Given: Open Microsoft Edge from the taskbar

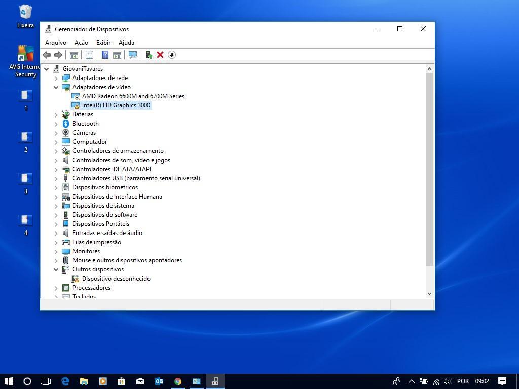Looking at the screenshot, I should coord(65,381).
